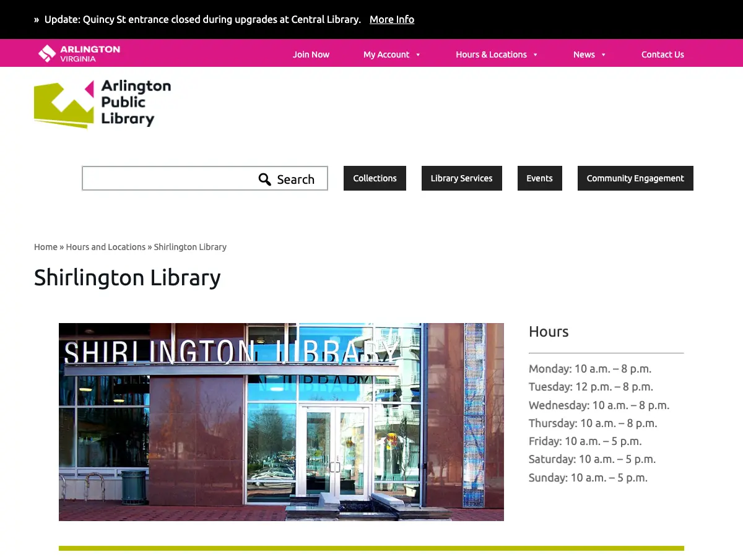
Task: Open the News menu
Action: pos(584,54)
